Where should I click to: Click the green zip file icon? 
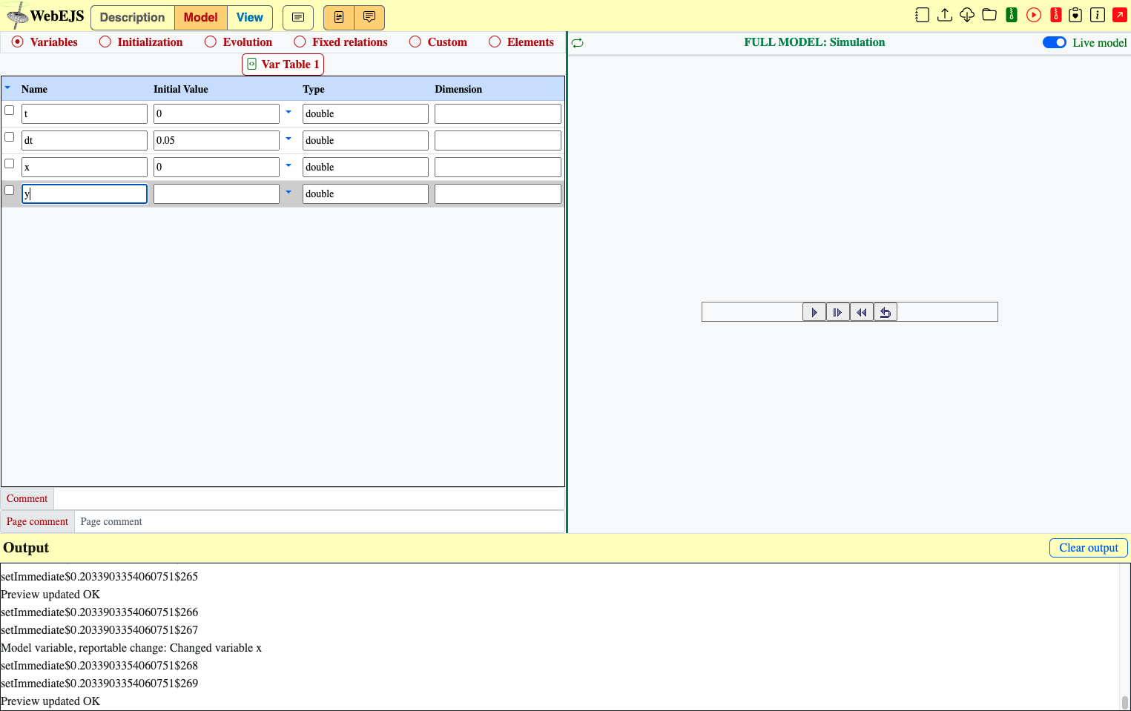tap(1012, 15)
